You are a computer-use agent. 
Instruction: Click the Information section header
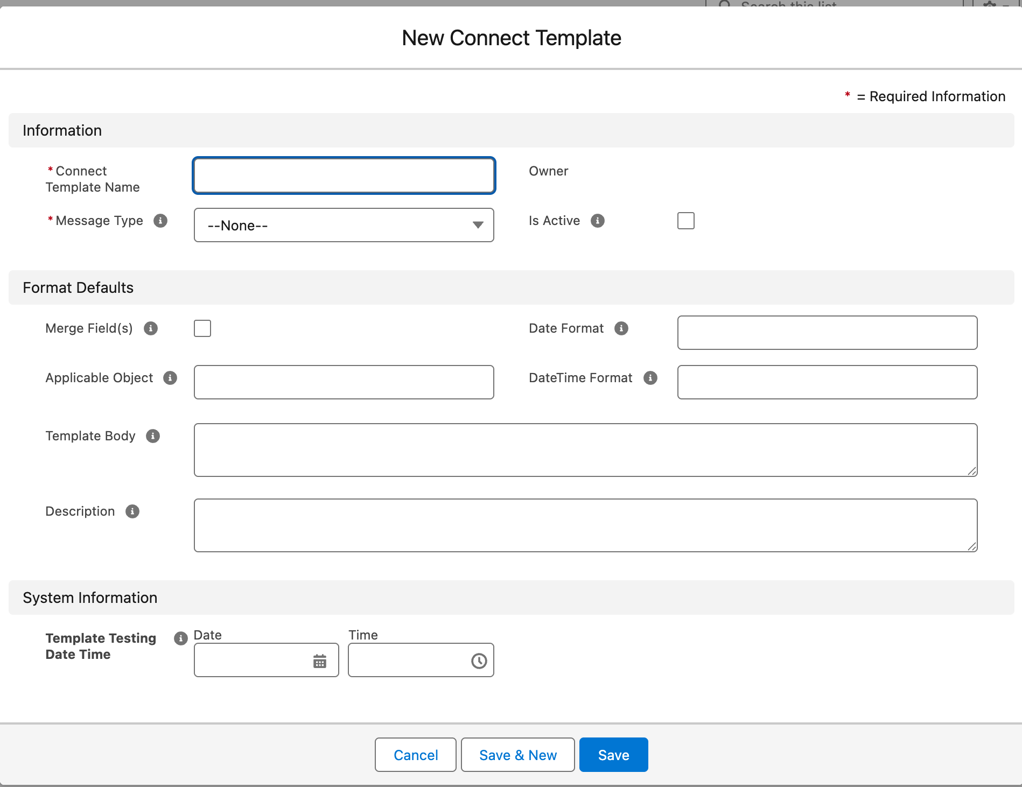[512, 130]
